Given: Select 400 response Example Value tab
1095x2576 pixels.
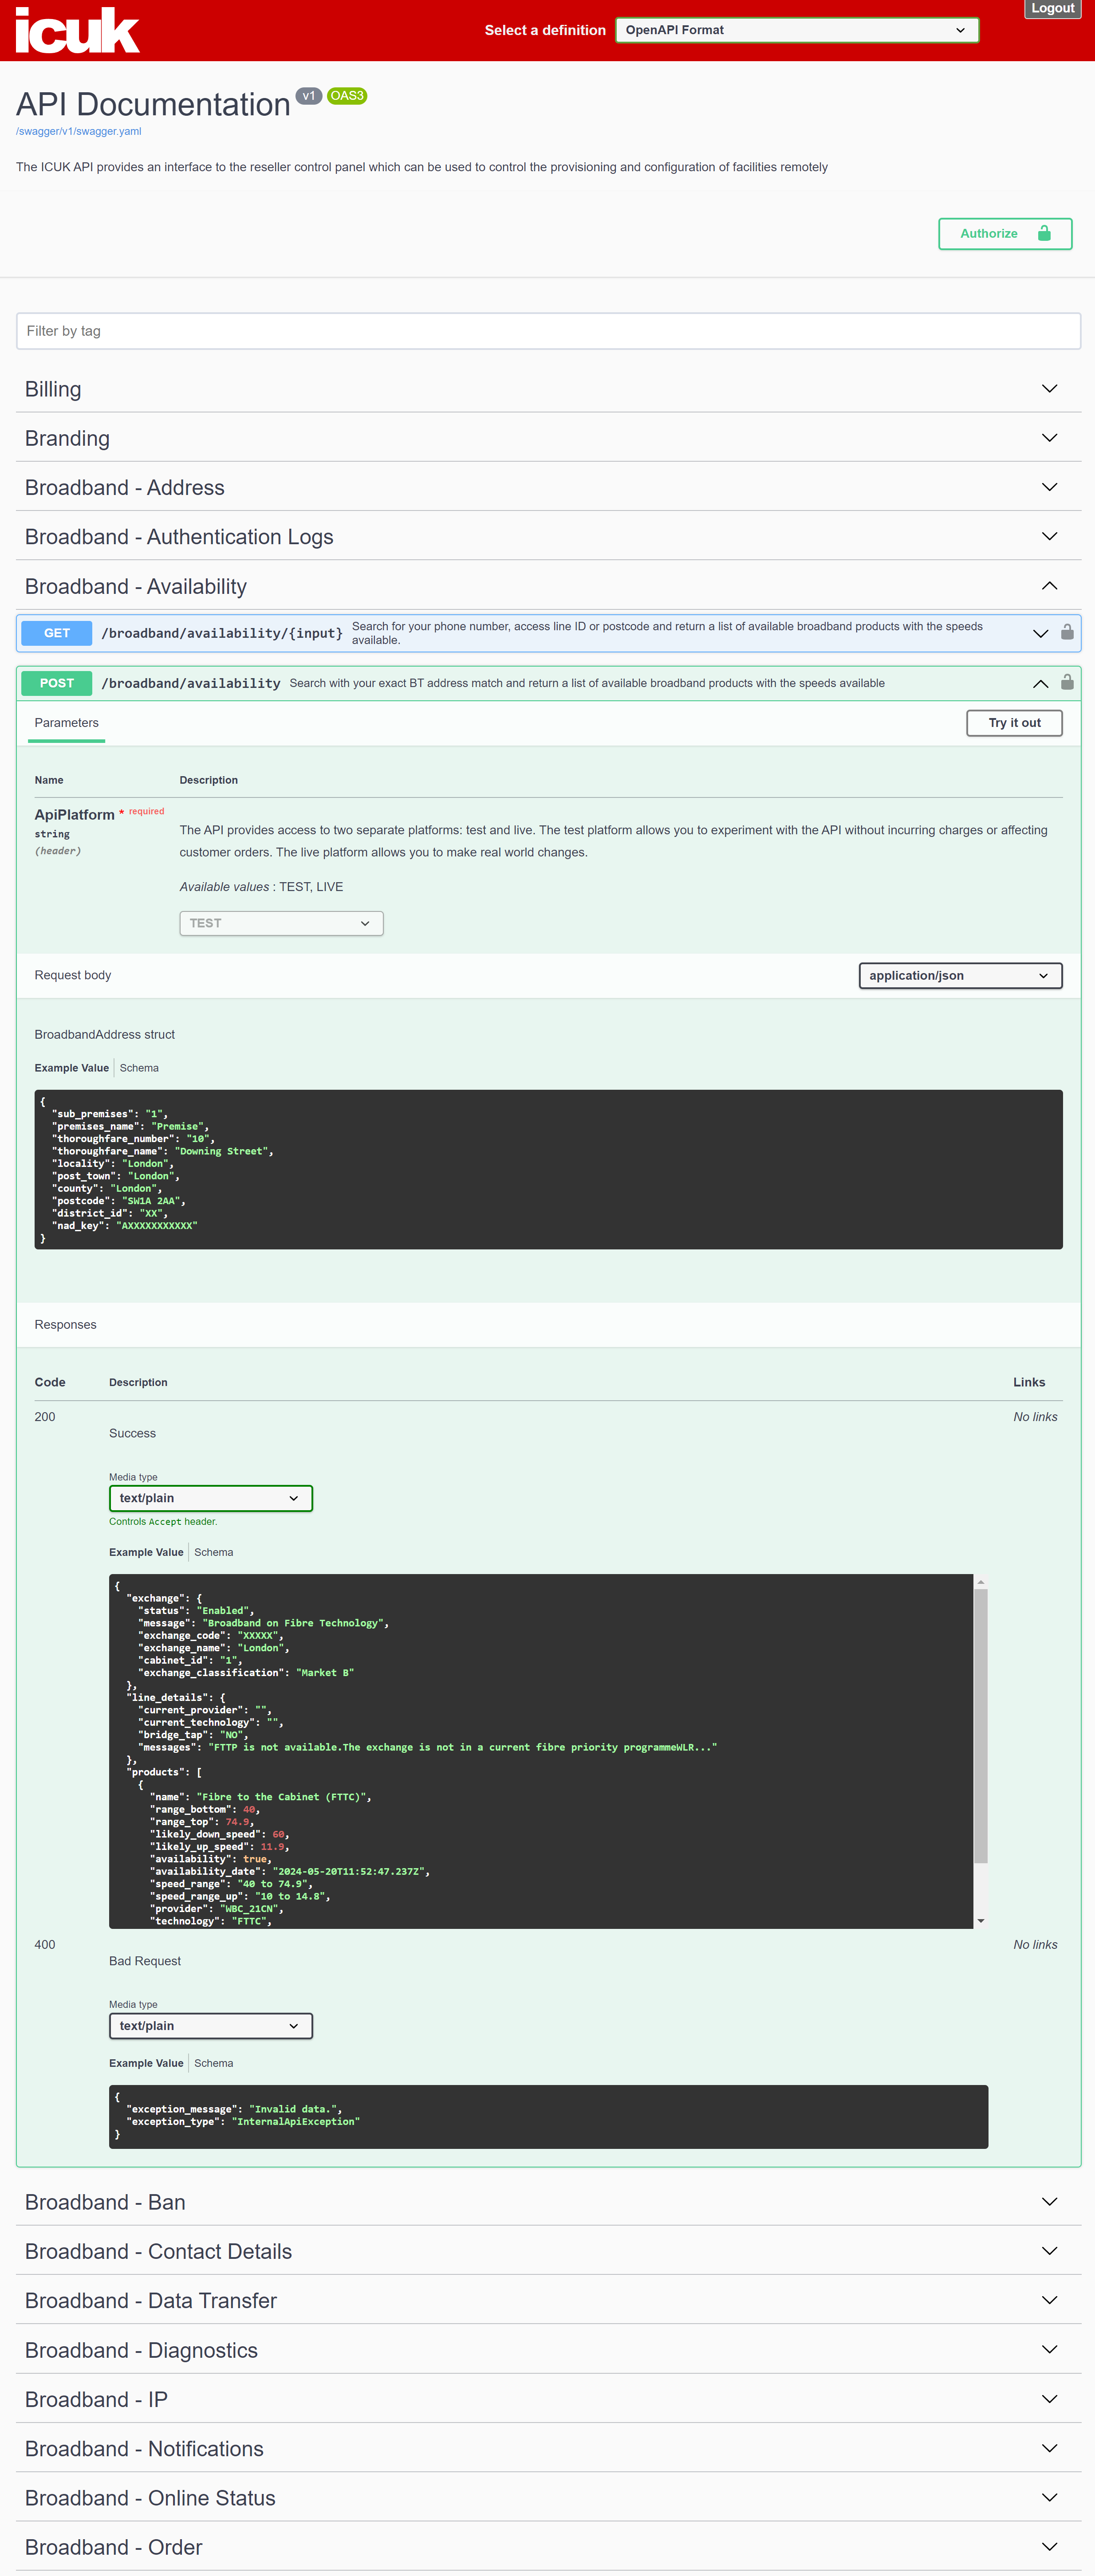Looking at the screenshot, I should 146,2063.
